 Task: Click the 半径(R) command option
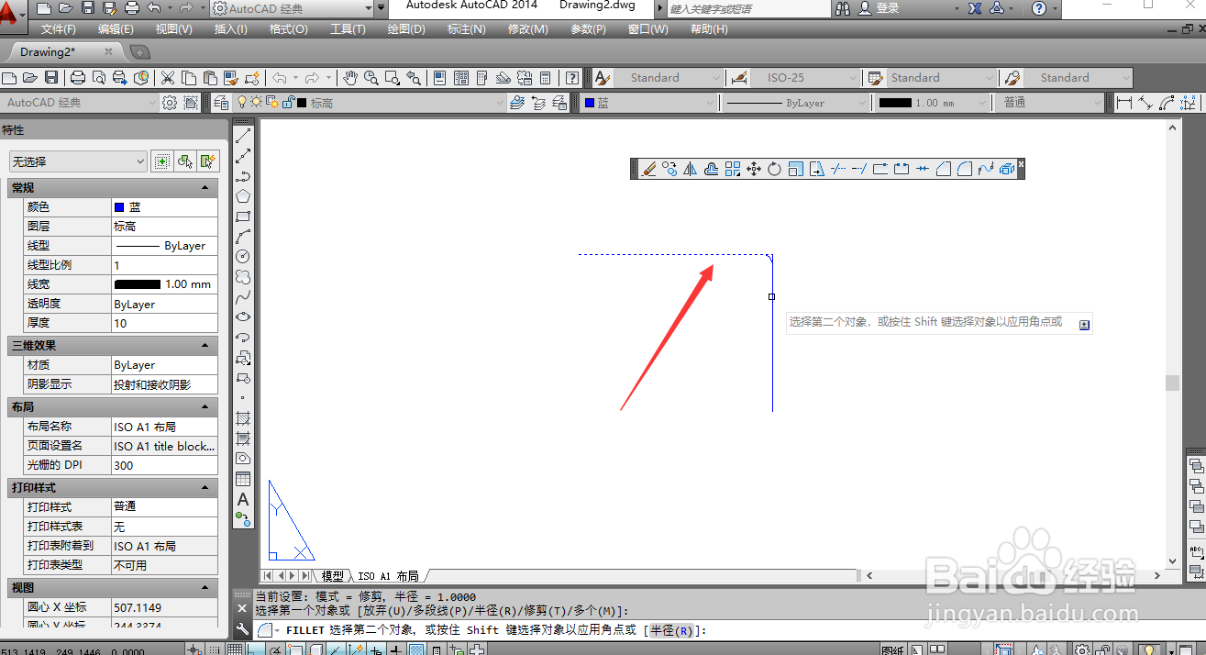(671, 630)
